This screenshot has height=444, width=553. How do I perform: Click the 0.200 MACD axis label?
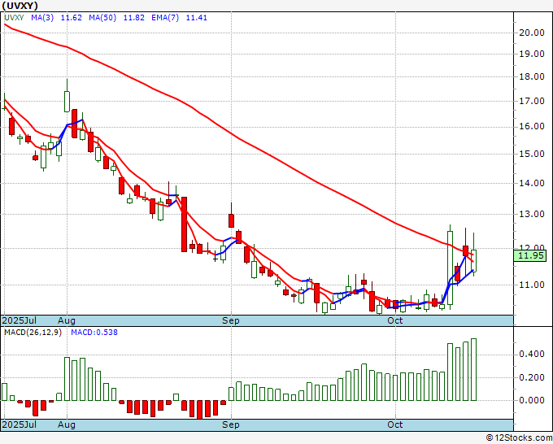click(532, 377)
